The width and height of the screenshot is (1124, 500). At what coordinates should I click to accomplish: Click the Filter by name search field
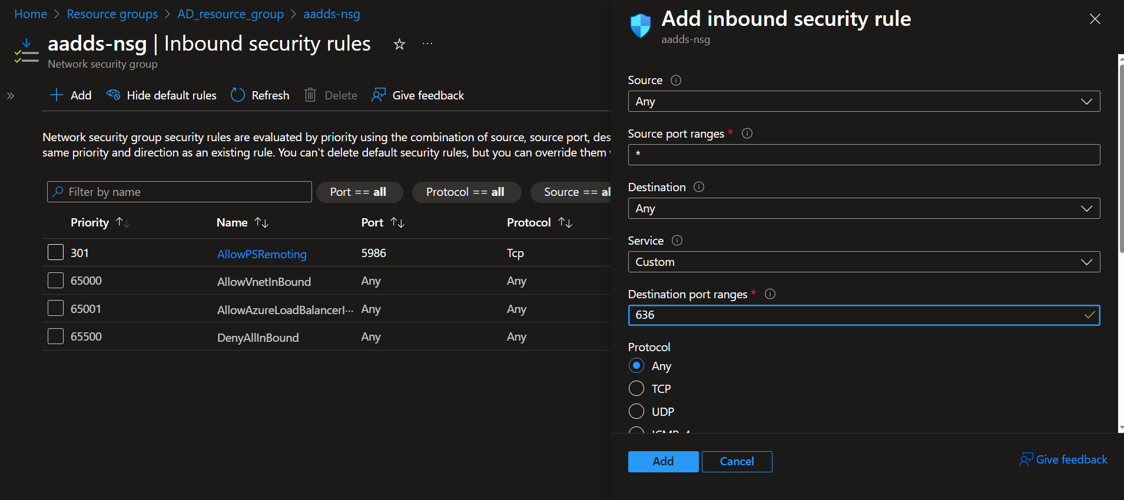[180, 192]
